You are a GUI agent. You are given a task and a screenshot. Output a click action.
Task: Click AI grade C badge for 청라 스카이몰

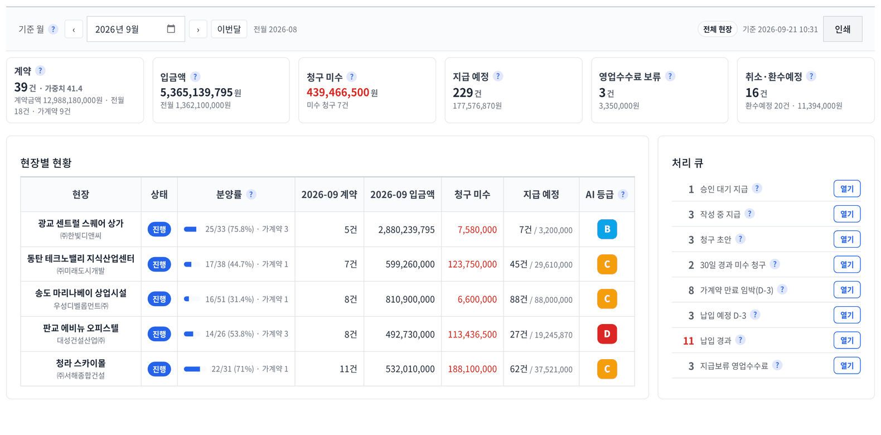click(x=607, y=369)
